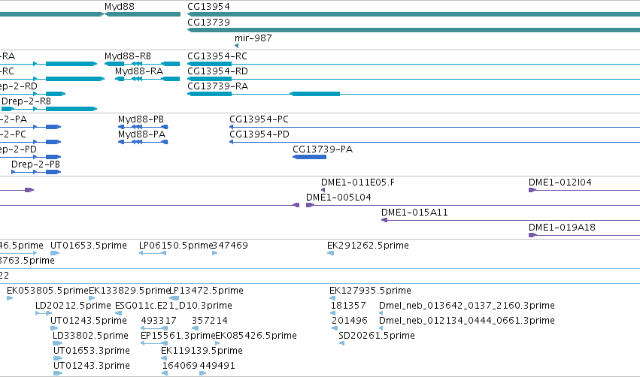Click EK291262.5prime insertion label
The height and width of the screenshot is (377, 640).
[368, 246]
